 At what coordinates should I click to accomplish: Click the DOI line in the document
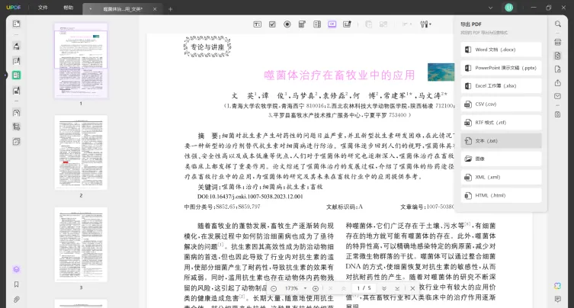click(250, 197)
